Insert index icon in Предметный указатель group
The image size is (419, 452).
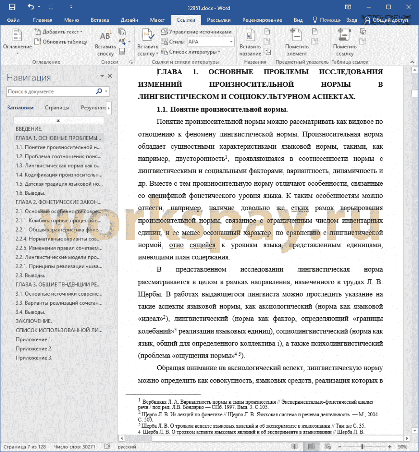click(x=315, y=32)
